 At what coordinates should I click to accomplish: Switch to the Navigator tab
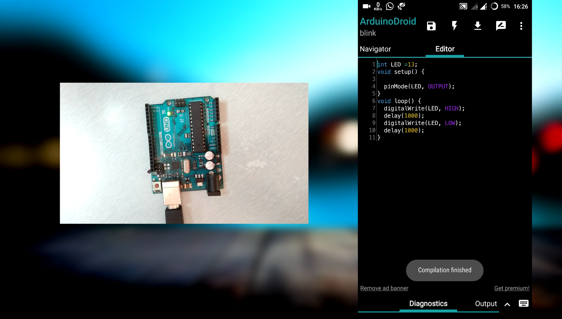(375, 49)
